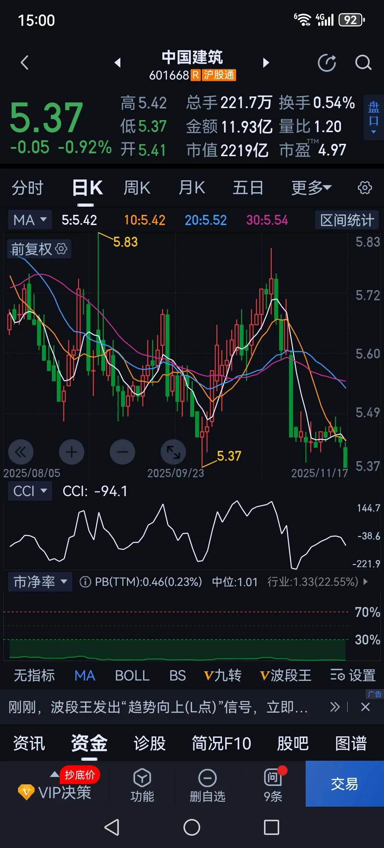Select 九转 VIP indicator
Image resolution: width=384 pixels, height=848 pixels.
pyautogui.click(x=223, y=675)
